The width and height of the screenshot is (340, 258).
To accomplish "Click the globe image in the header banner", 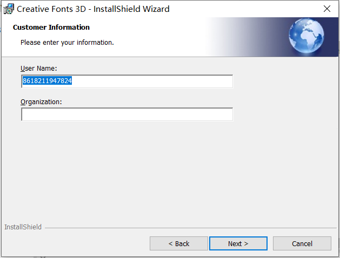I will (x=306, y=36).
